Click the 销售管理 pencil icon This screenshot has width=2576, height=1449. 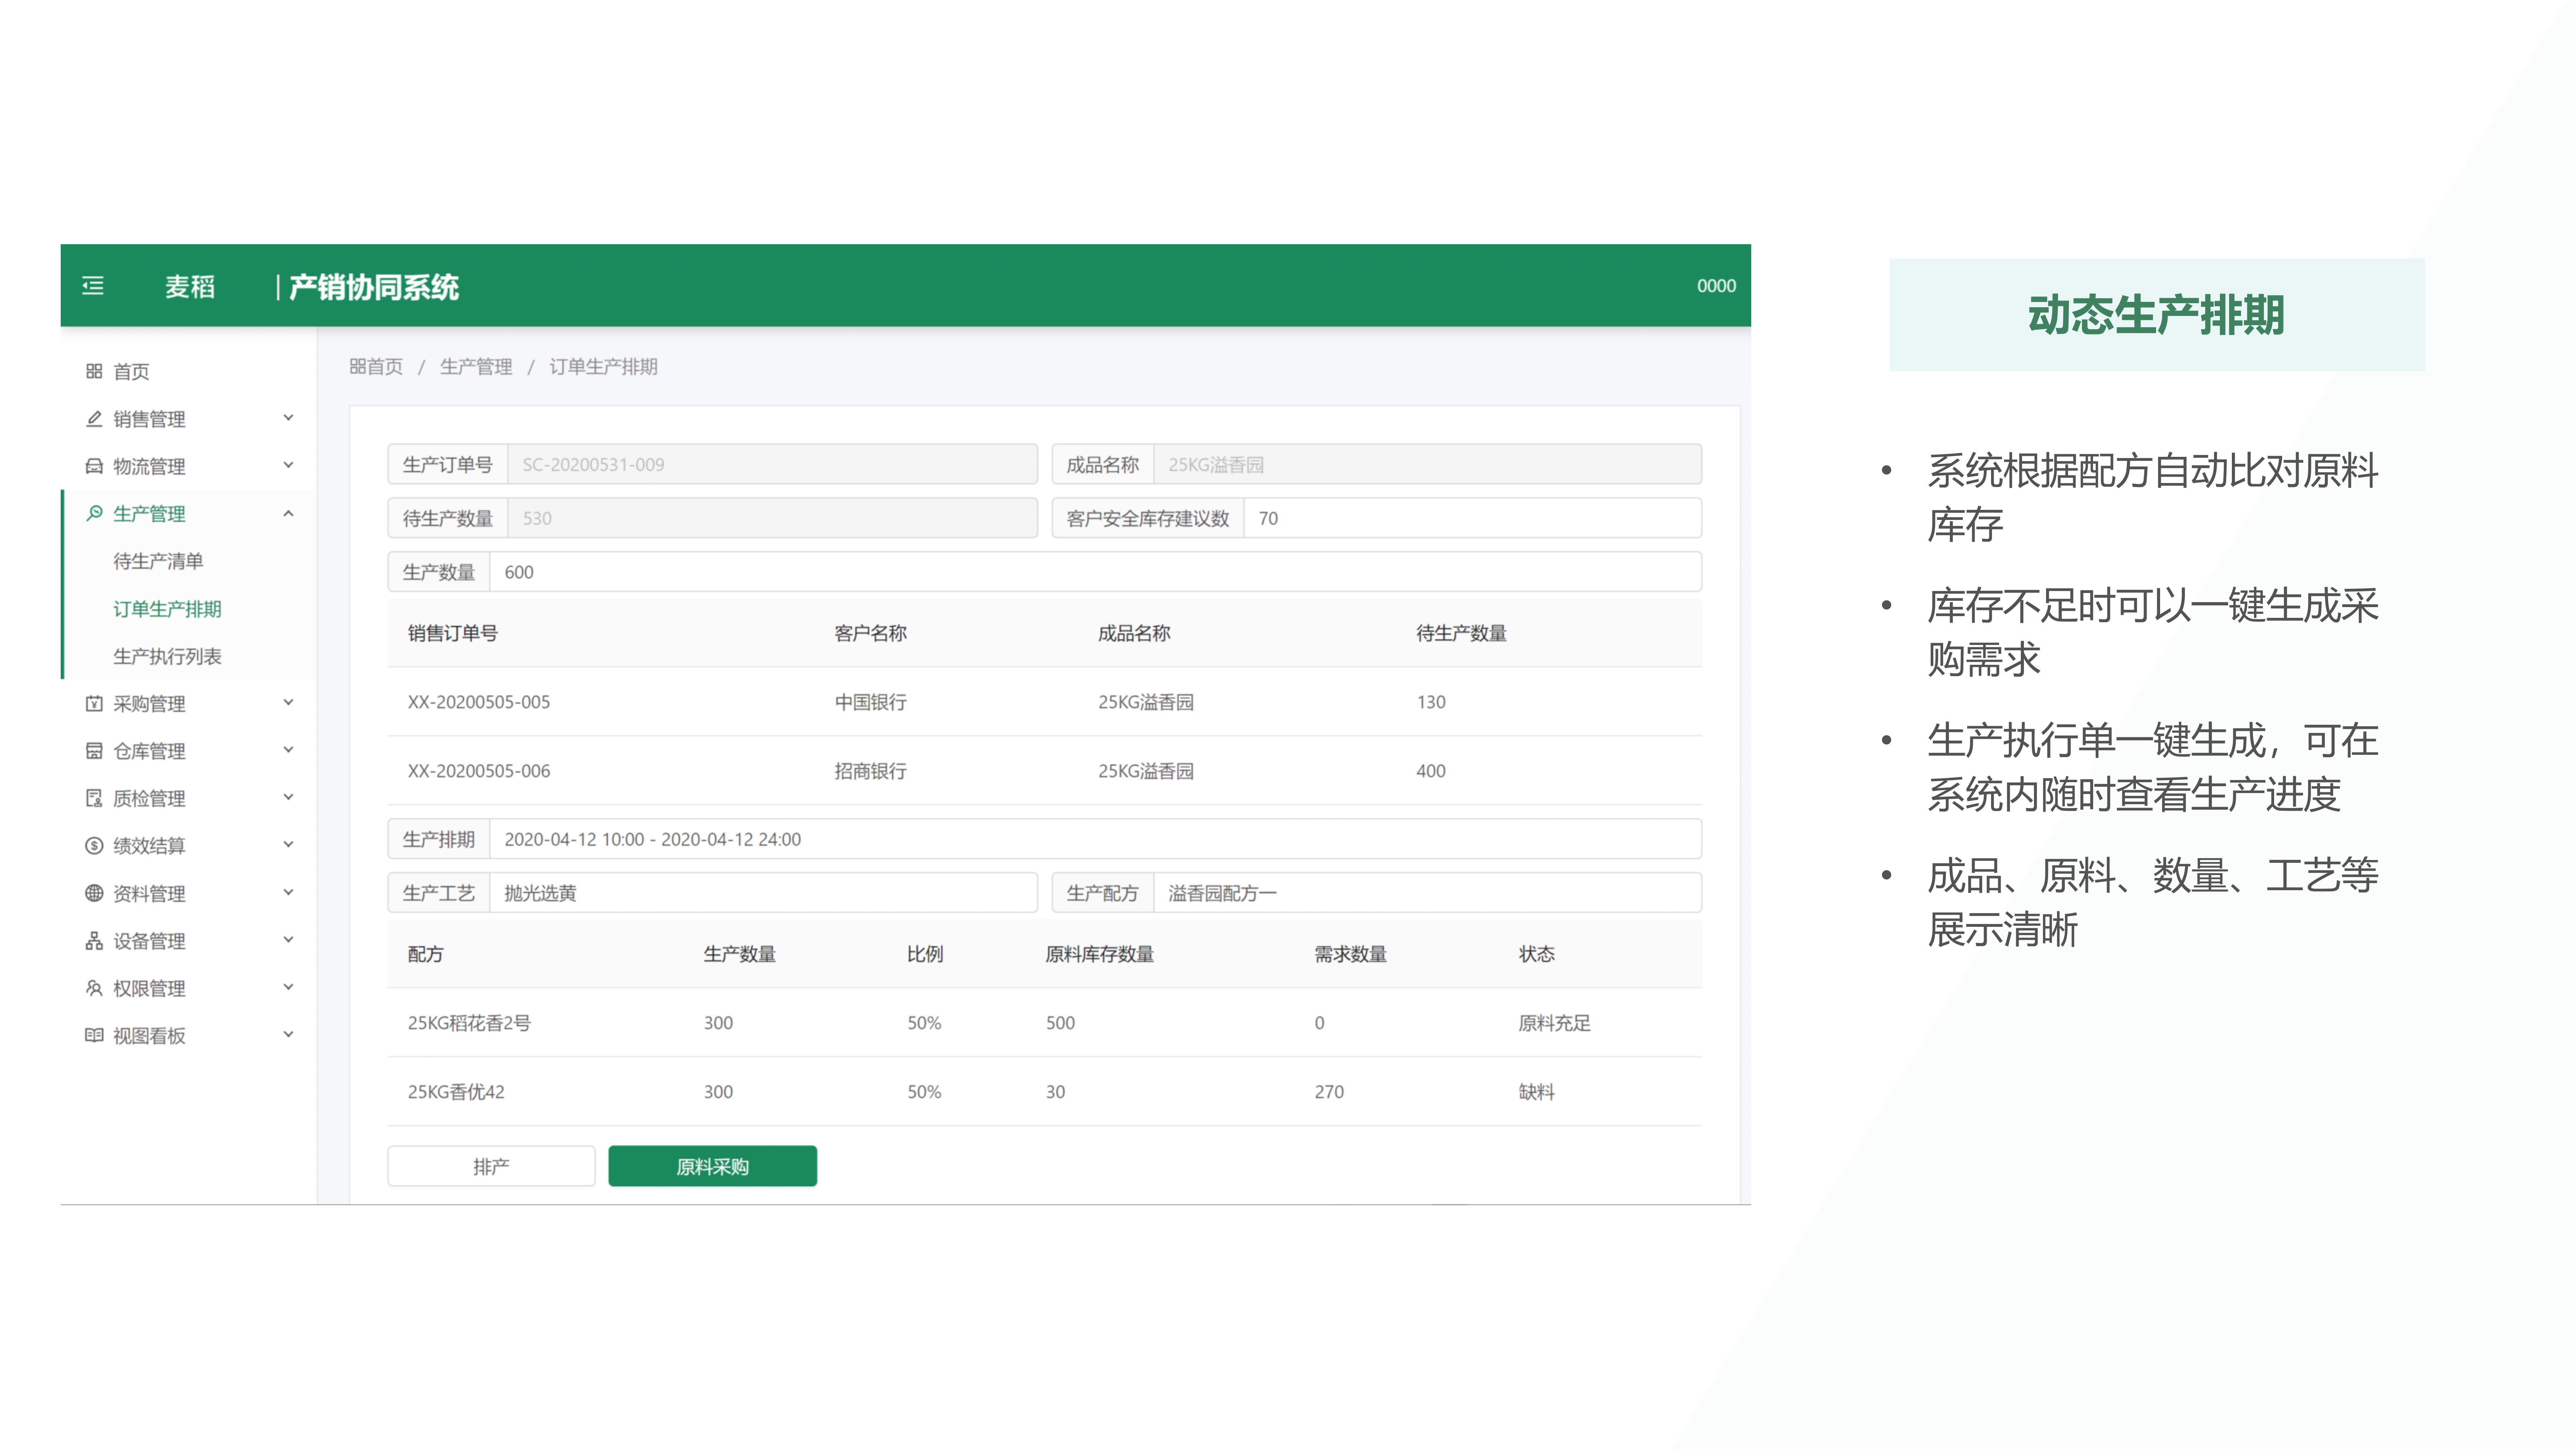94,419
